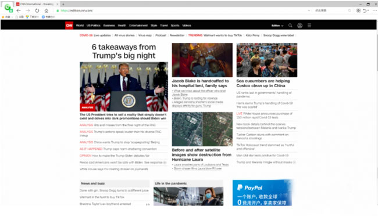
Task: Open the browser home page icon
Action: [x=47, y=10]
